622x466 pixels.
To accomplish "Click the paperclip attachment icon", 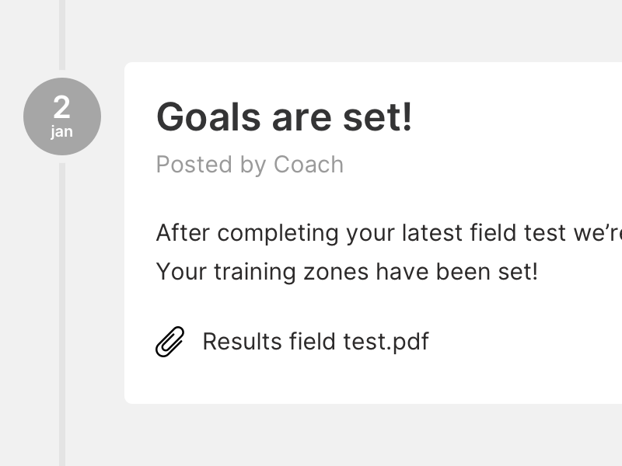I will [x=170, y=342].
